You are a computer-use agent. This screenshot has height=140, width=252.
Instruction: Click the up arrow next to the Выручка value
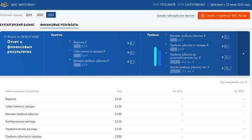tap(128, 43)
